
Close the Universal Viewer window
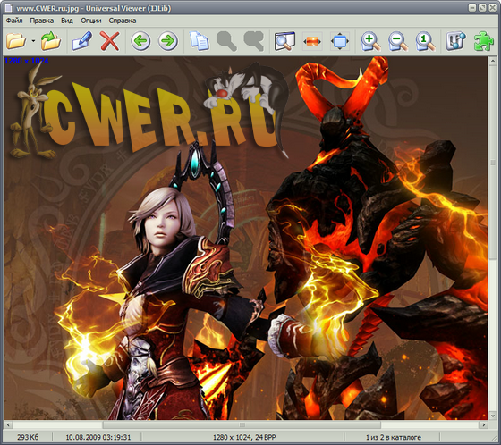493,8
